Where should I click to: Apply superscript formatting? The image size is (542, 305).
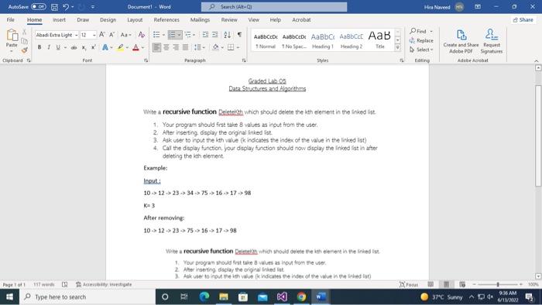pos(94,47)
